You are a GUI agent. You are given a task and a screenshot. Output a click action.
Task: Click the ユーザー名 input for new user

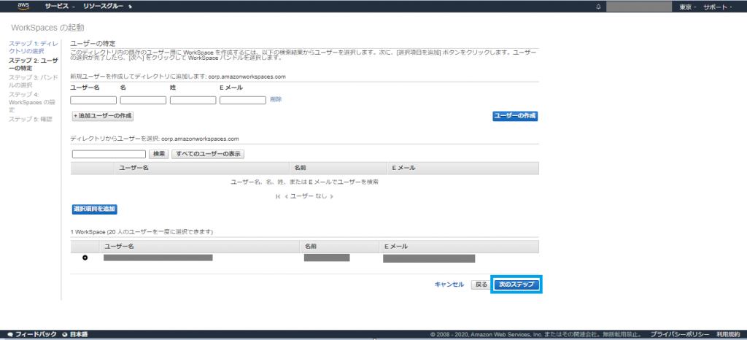click(x=93, y=100)
